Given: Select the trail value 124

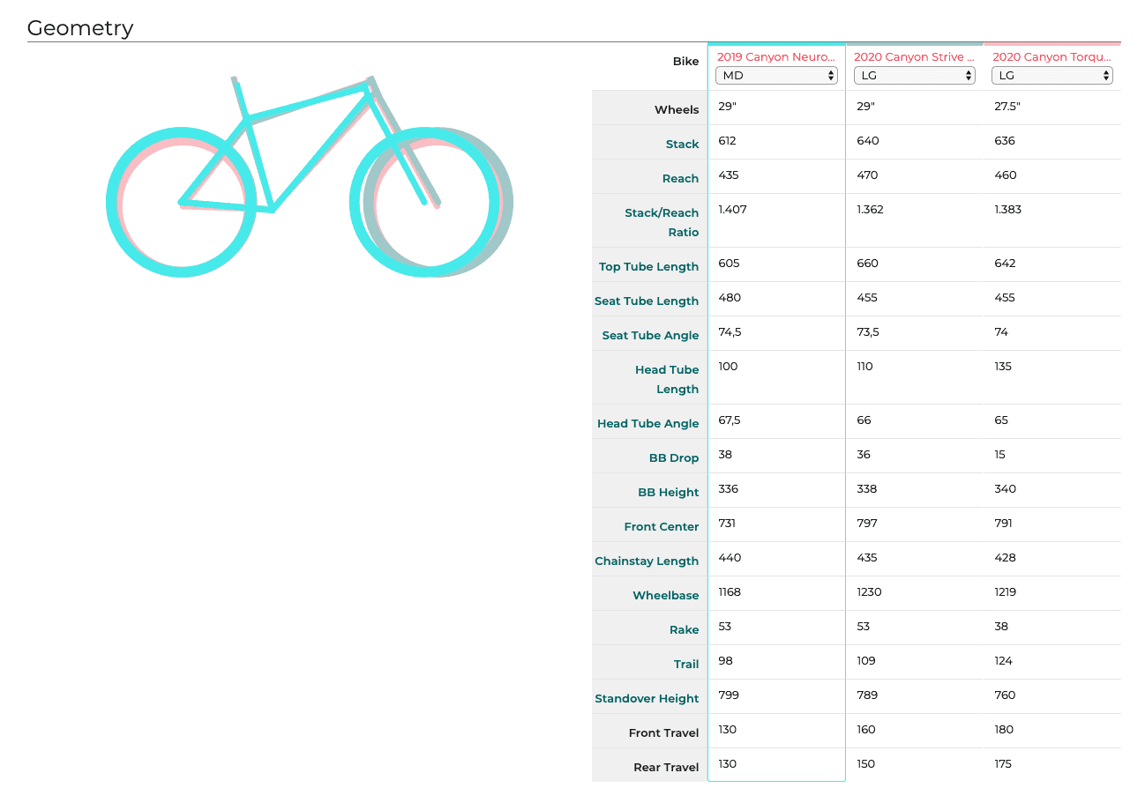Looking at the screenshot, I should (x=1003, y=661).
